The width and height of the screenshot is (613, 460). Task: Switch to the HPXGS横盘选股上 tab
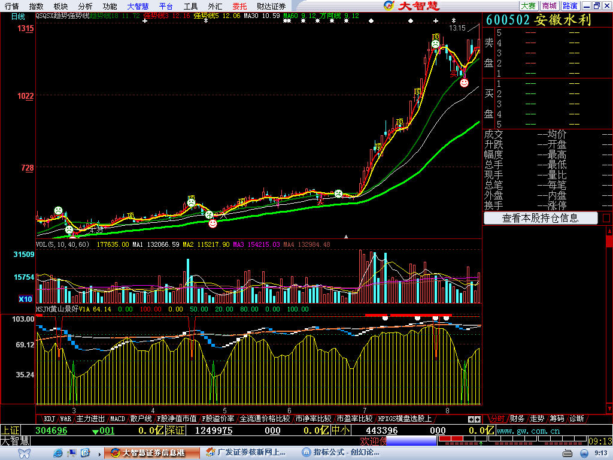[404, 419]
